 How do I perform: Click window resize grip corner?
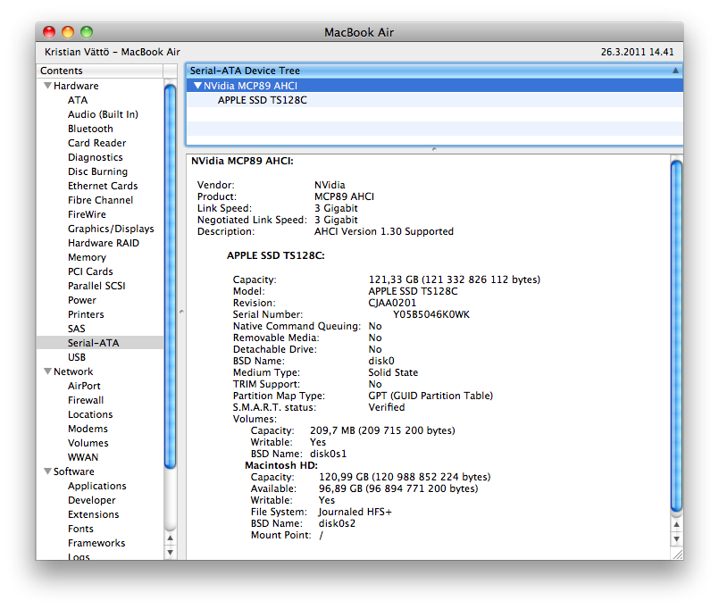pyautogui.click(x=677, y=554)
